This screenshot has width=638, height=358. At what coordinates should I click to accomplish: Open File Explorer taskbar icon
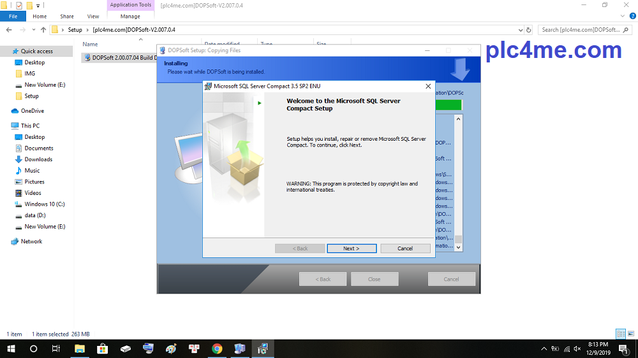80,348
